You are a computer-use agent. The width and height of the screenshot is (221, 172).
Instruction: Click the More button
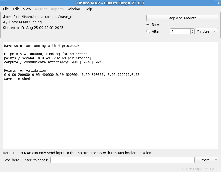[205, 160]
